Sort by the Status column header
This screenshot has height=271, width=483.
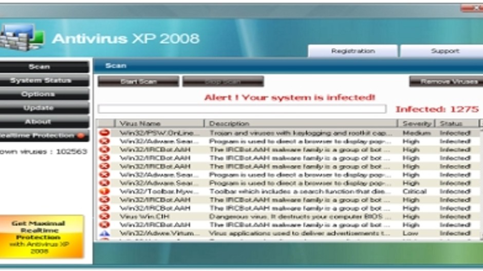click(457, 123)
